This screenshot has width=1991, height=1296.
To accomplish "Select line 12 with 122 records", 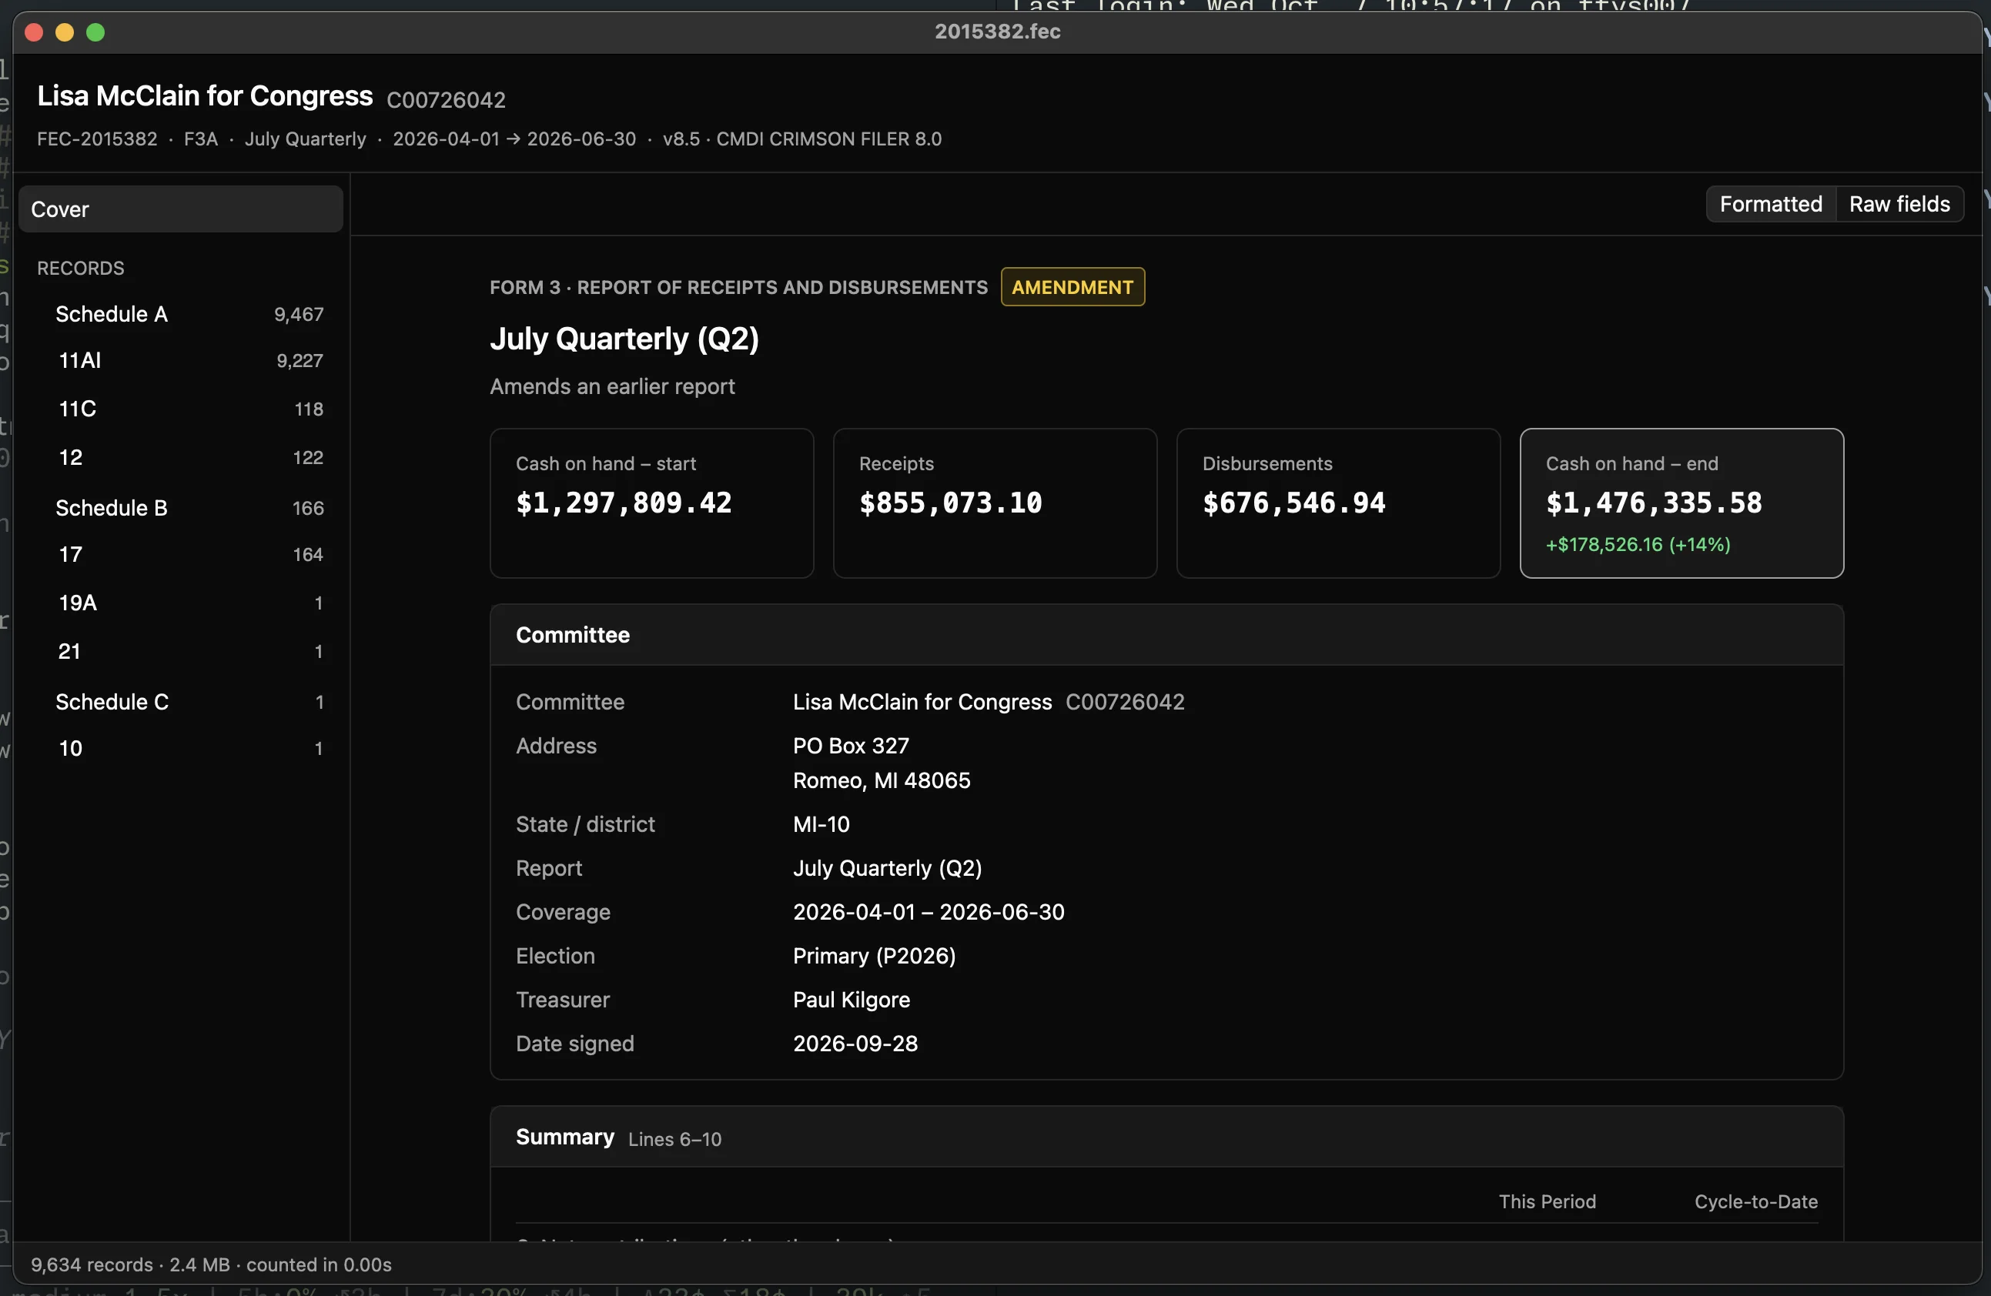I will [x=180, y=457].
